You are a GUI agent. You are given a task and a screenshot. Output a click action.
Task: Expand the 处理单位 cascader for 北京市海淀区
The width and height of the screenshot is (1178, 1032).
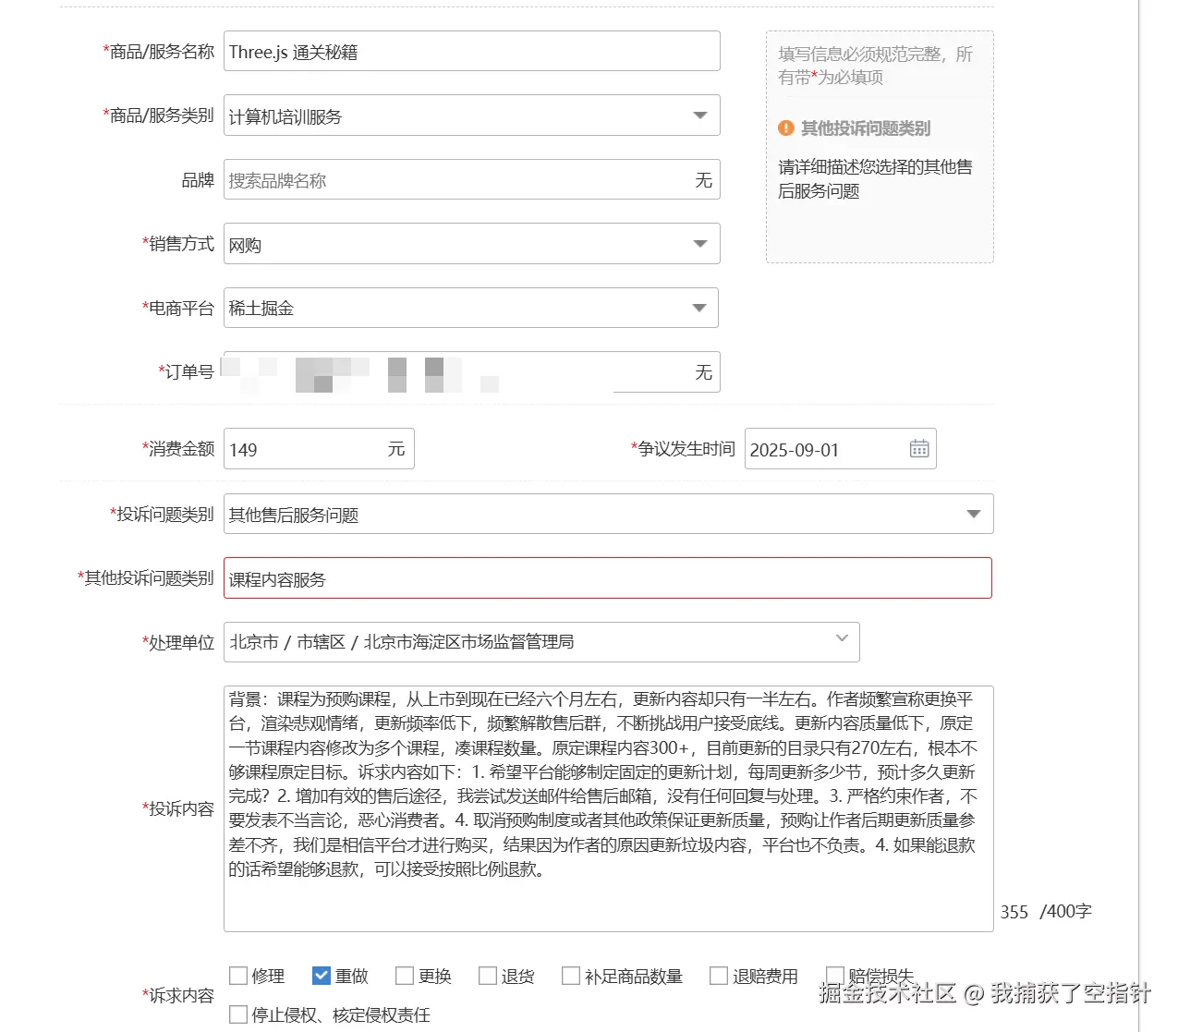(541, 641)
